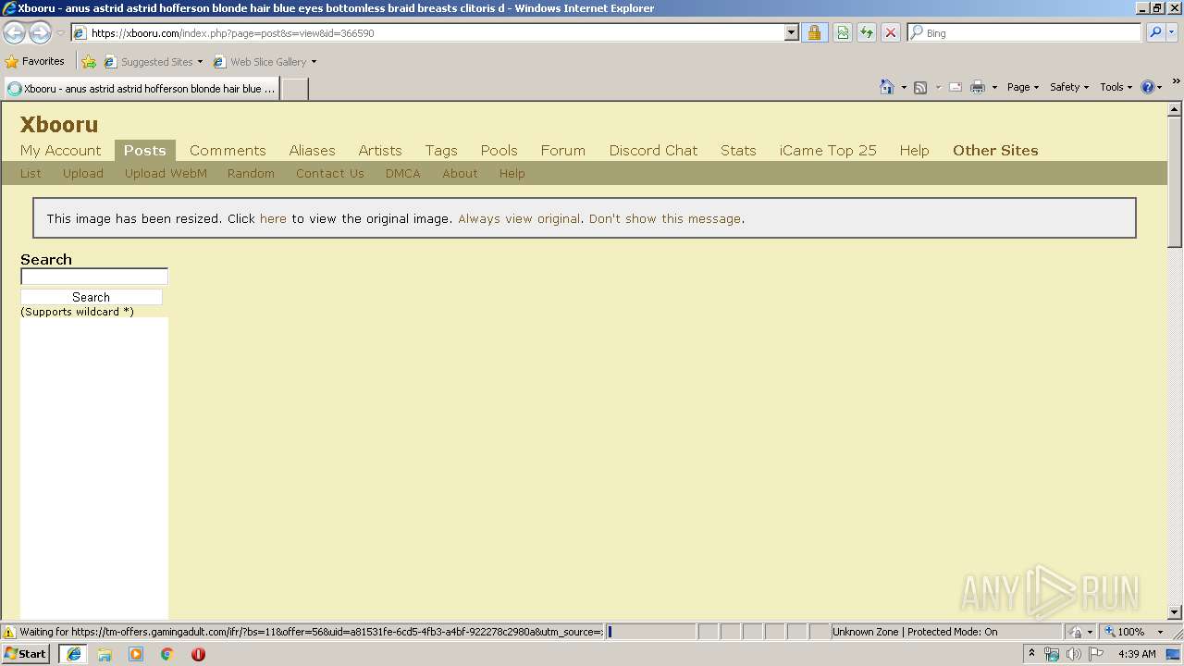Click the page scrollbar down arrow

[x=1175, y=611]
